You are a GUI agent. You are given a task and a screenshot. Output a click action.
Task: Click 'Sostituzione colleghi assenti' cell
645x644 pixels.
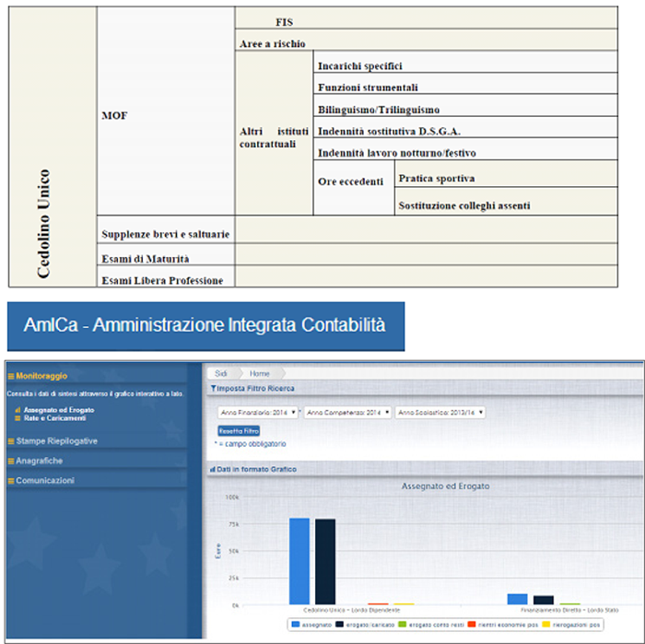pyautogui.click(x=506, y=202)
